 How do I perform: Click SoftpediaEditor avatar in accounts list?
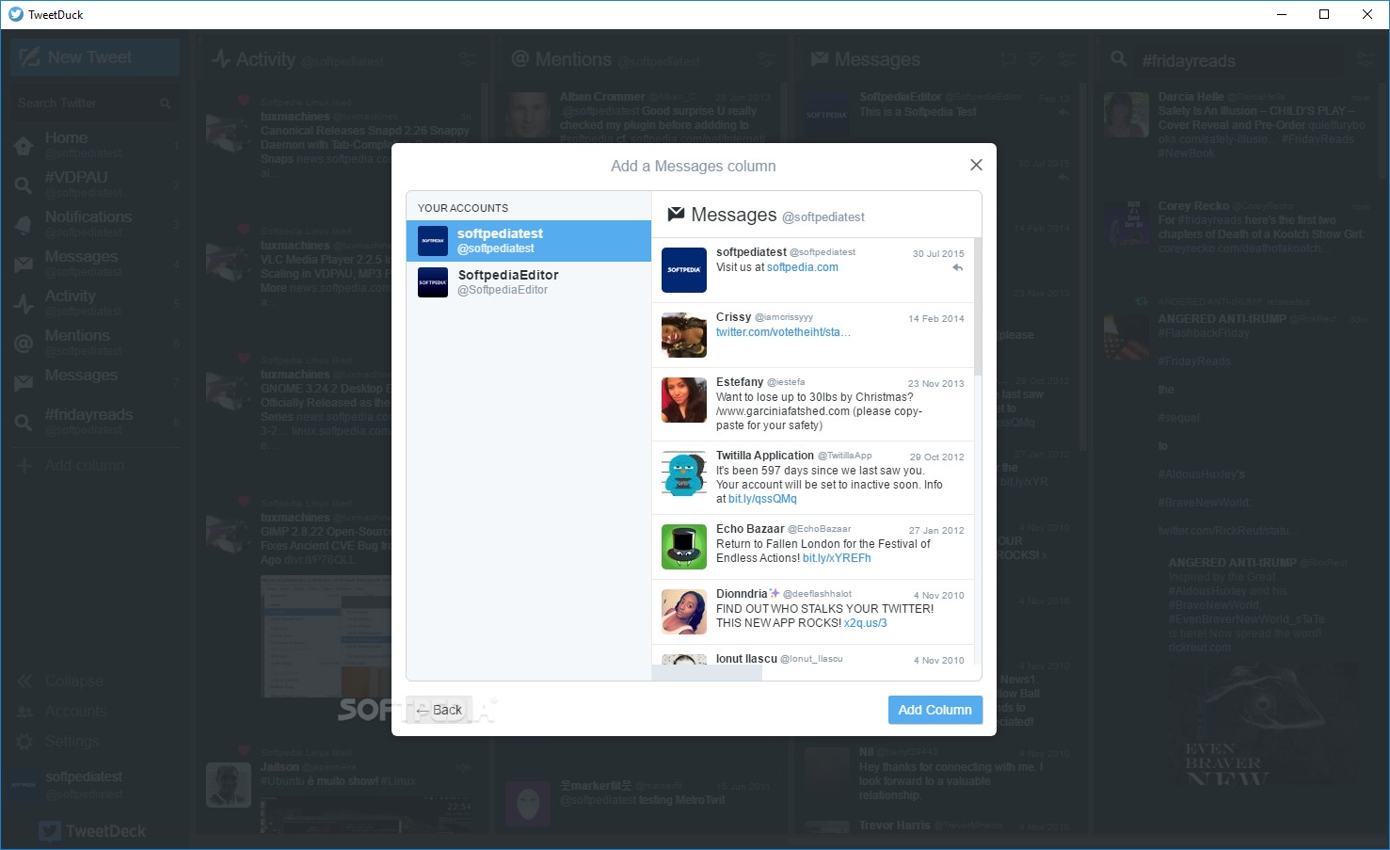pos(433,282)
